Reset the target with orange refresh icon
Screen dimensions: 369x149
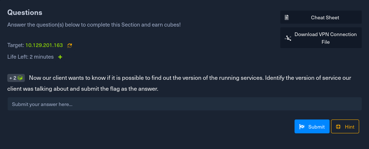pyautogui.click(x=70, y=45)
